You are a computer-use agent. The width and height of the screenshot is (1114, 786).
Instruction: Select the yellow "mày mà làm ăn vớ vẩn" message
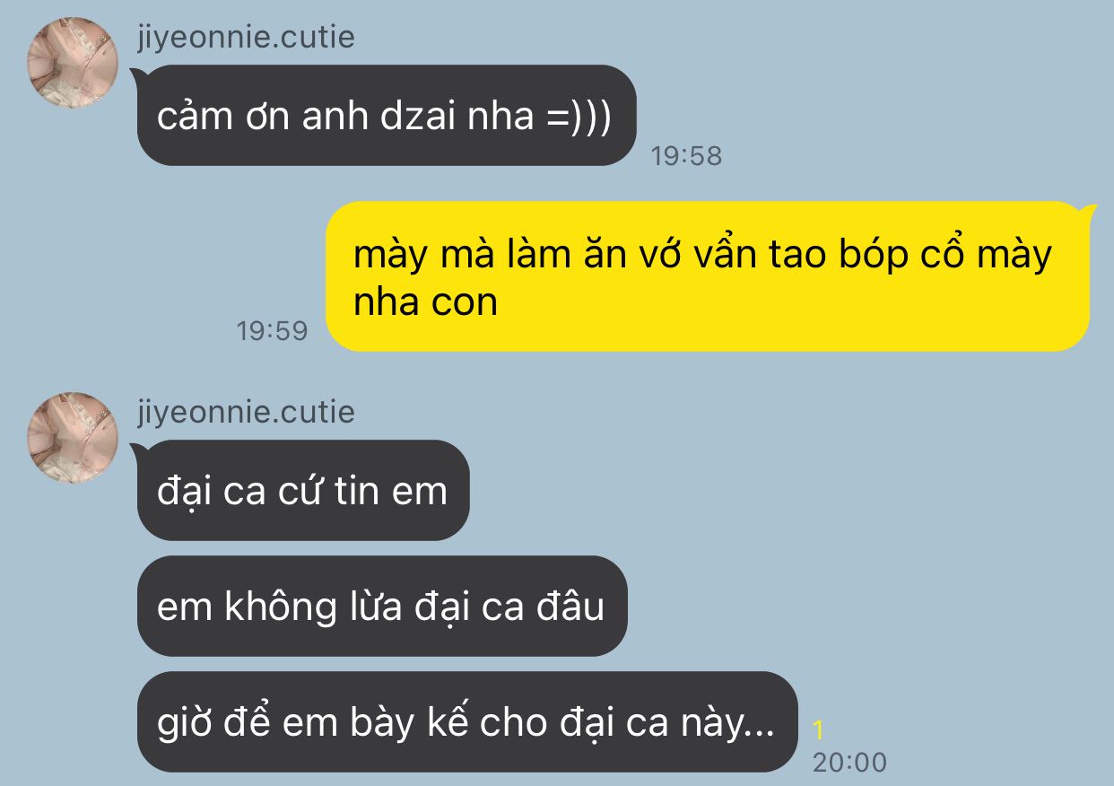708,276
